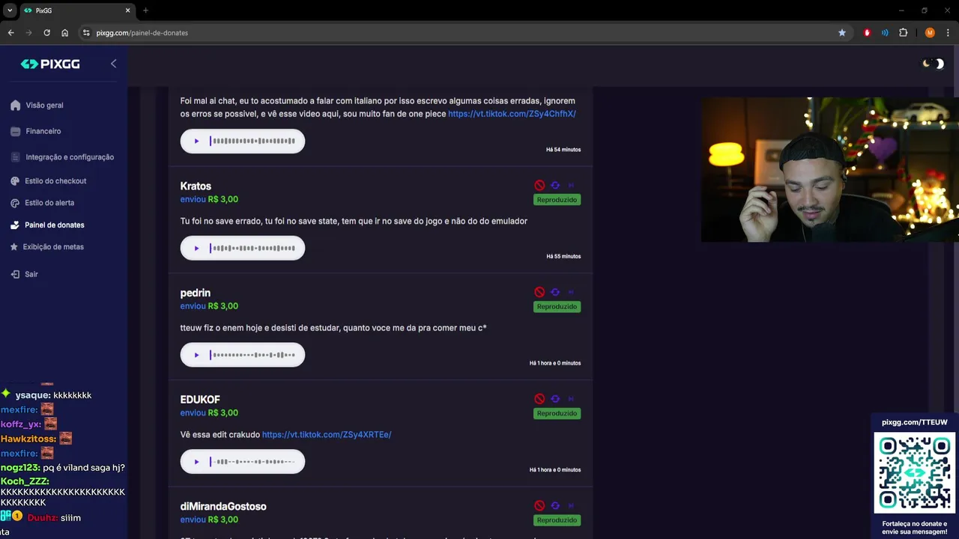Click the donor name diMirandaGostoso
This screenshot has height=539, width=959.
(x=223, y=507)
